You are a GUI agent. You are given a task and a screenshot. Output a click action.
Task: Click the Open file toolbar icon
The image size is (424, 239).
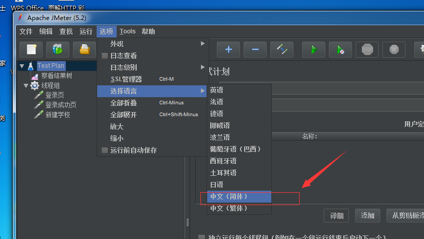click(84, 49)
